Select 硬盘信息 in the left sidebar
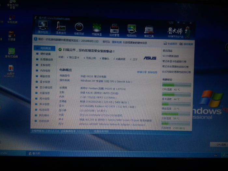 45,76
